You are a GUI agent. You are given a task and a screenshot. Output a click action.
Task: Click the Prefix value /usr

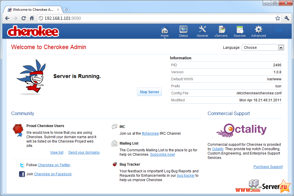point(278,86)
